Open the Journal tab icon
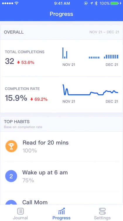This screenshot has width=123, height=221. coord(20,211)
